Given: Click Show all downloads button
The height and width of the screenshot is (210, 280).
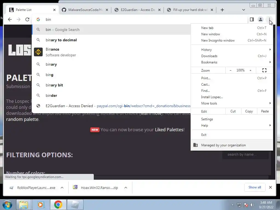Looking at the screenshot, I should coord(255,187).
